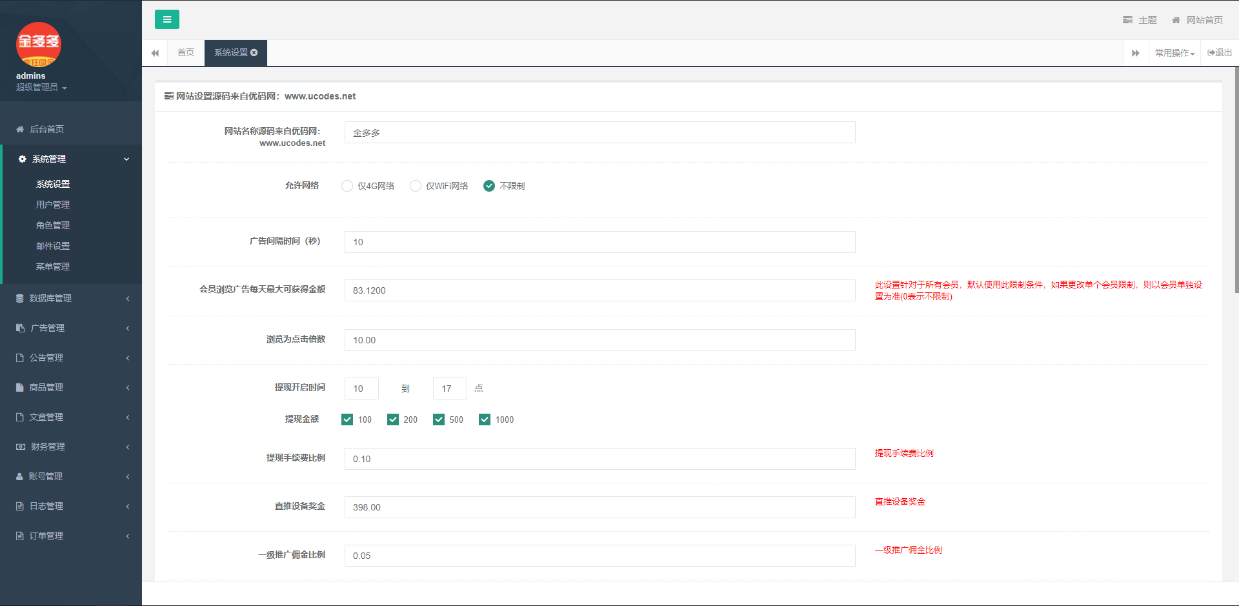
Task: Click the forward tabs right arrow icon
Action: (1135, 53)
